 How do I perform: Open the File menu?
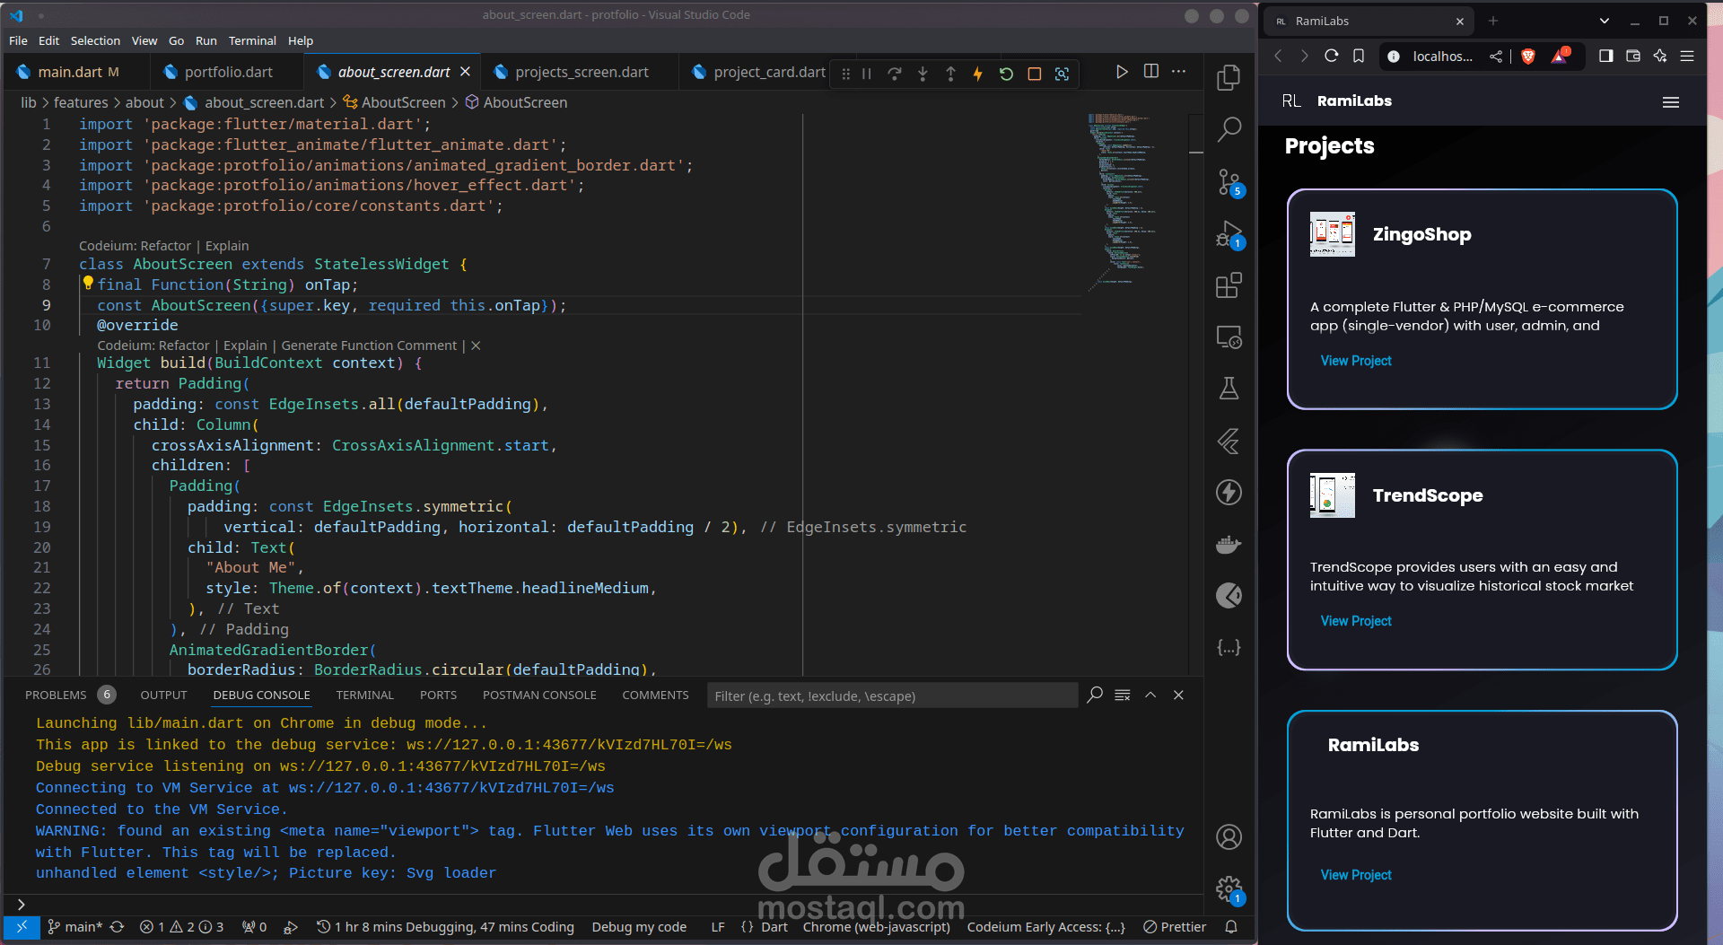tap(18, 40)
